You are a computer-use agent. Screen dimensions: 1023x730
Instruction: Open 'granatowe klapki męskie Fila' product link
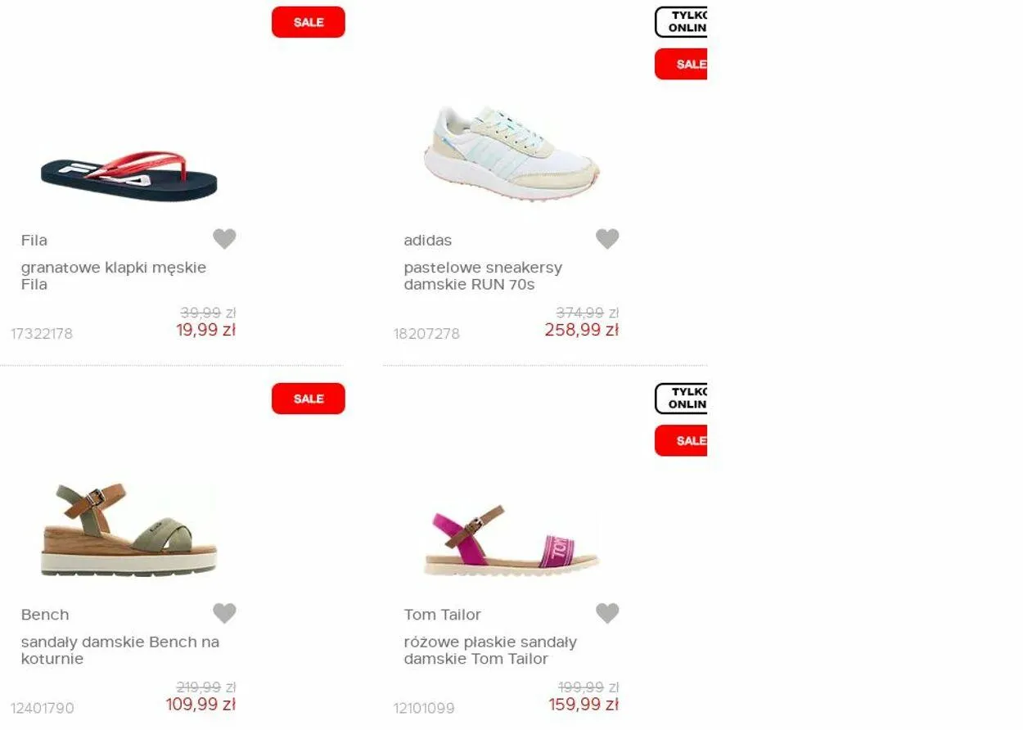pos(114,276)
